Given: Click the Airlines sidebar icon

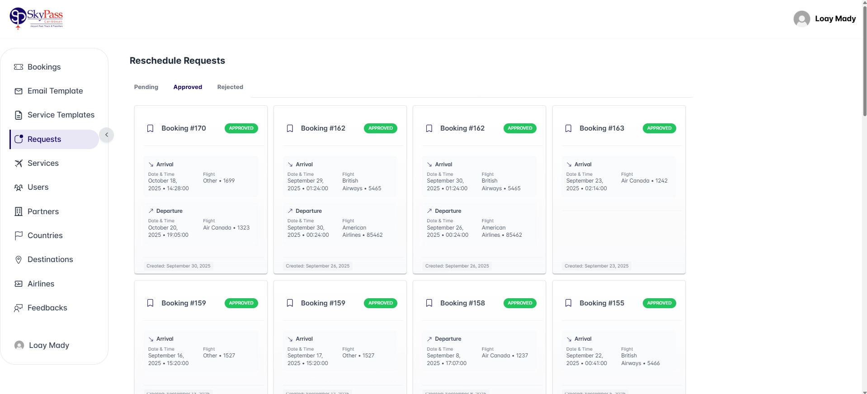Looking at the screenshot, I should (19, 284).
